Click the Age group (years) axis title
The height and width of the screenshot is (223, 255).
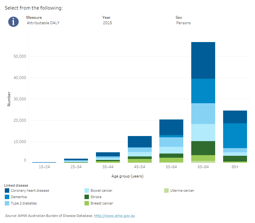click(x=127, y=176)
